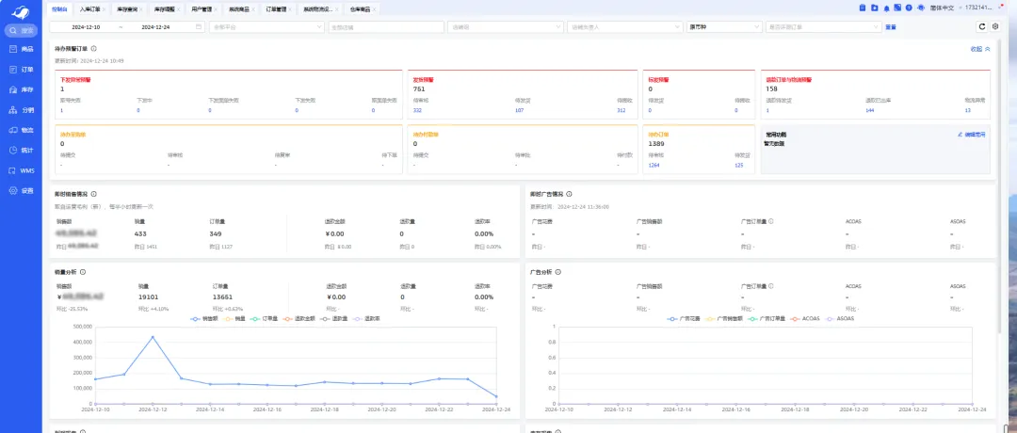1017x433 pixels.
Task: Open the 原币种 currency dropdown
Action: [x=723, y=26]
